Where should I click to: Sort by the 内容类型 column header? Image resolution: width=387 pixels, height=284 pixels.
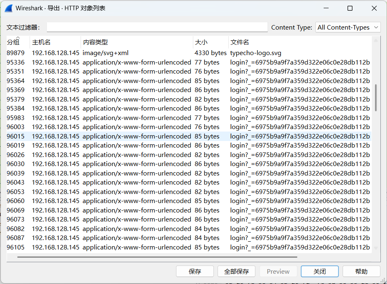(137, 42)
